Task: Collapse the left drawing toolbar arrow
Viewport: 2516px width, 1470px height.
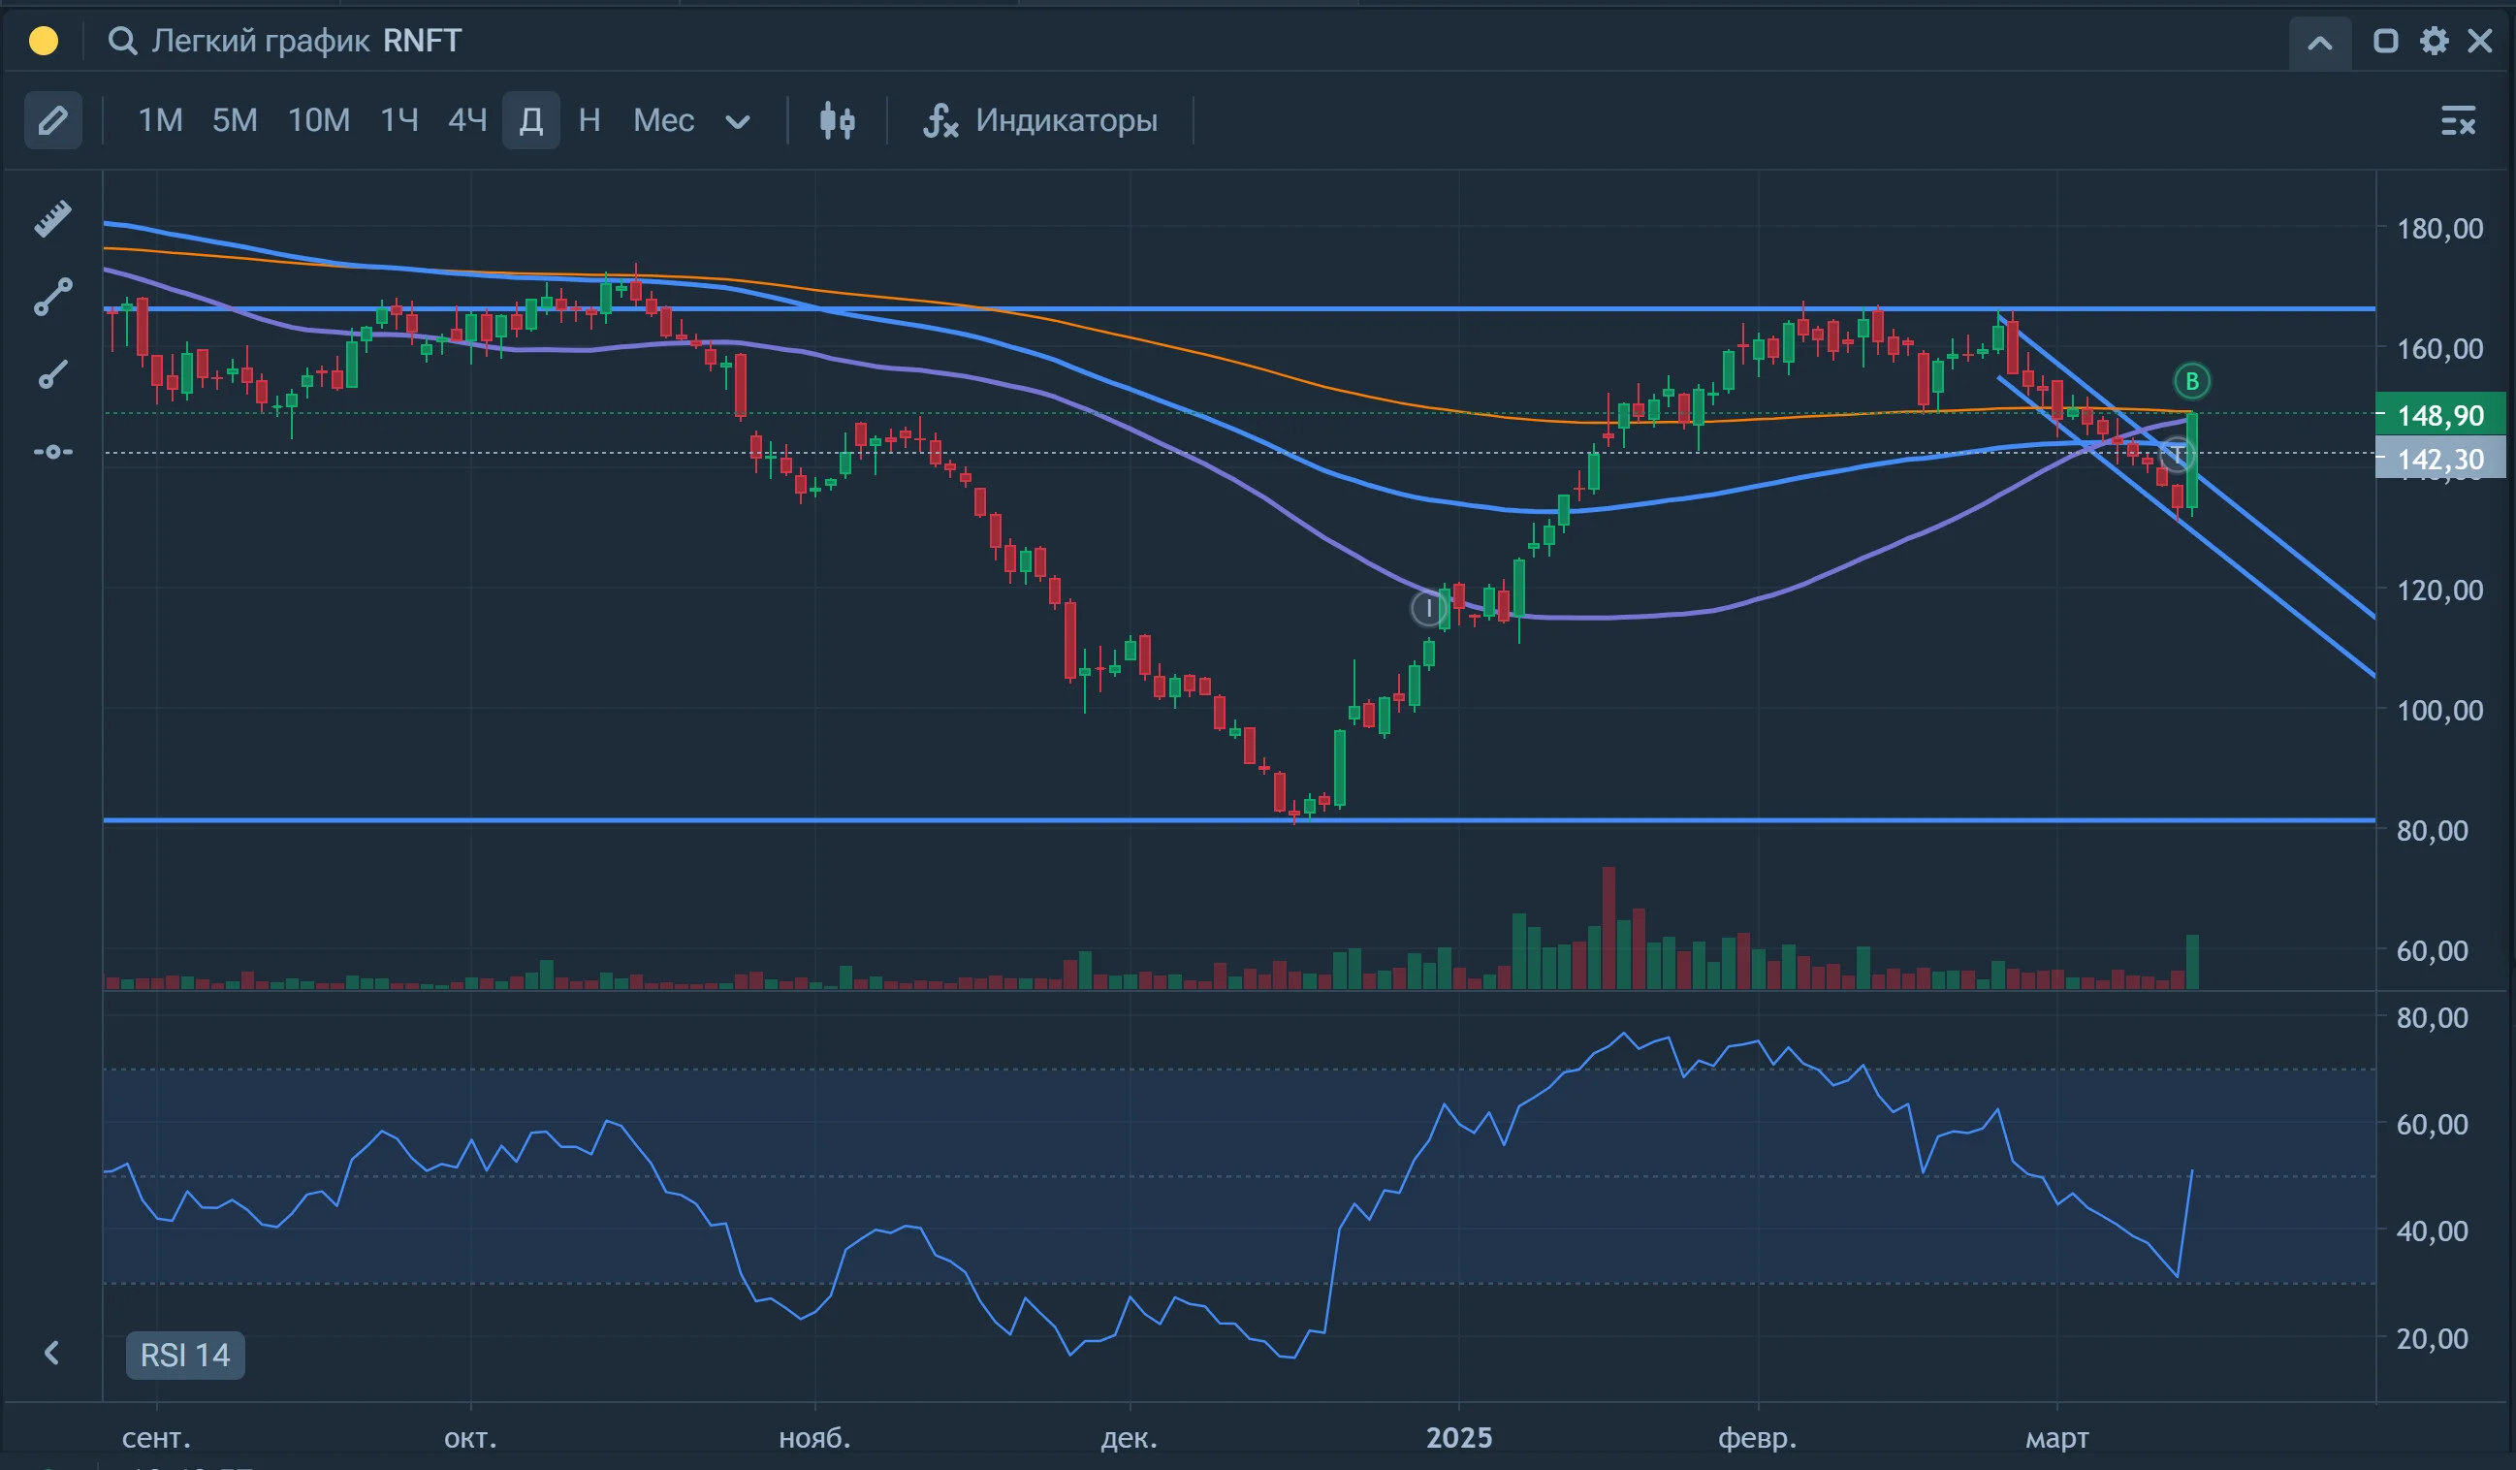Action: click(x=52, y=1354)
